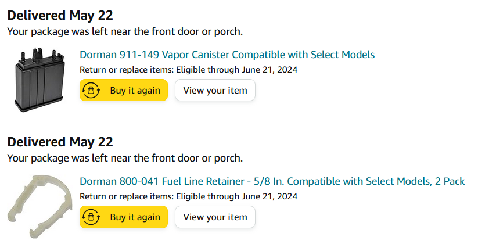The height and width of the screenshot is (244, 478).
Task: Click the reorder icon beside Vapor Canister
Action: point(91,90)
